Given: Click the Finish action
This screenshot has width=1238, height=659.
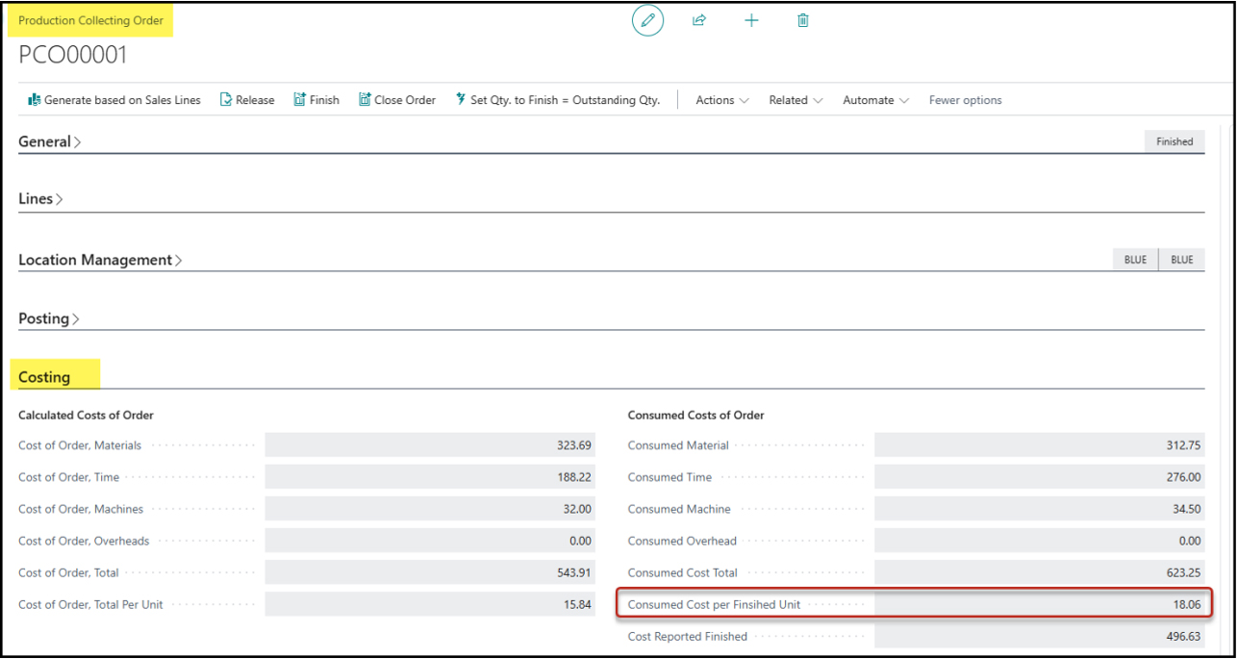Looking at the screenshot, I should coord(316,100).
